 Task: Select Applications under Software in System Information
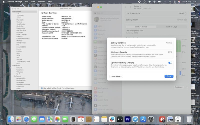pyautogui.click(x=21, y=80)
